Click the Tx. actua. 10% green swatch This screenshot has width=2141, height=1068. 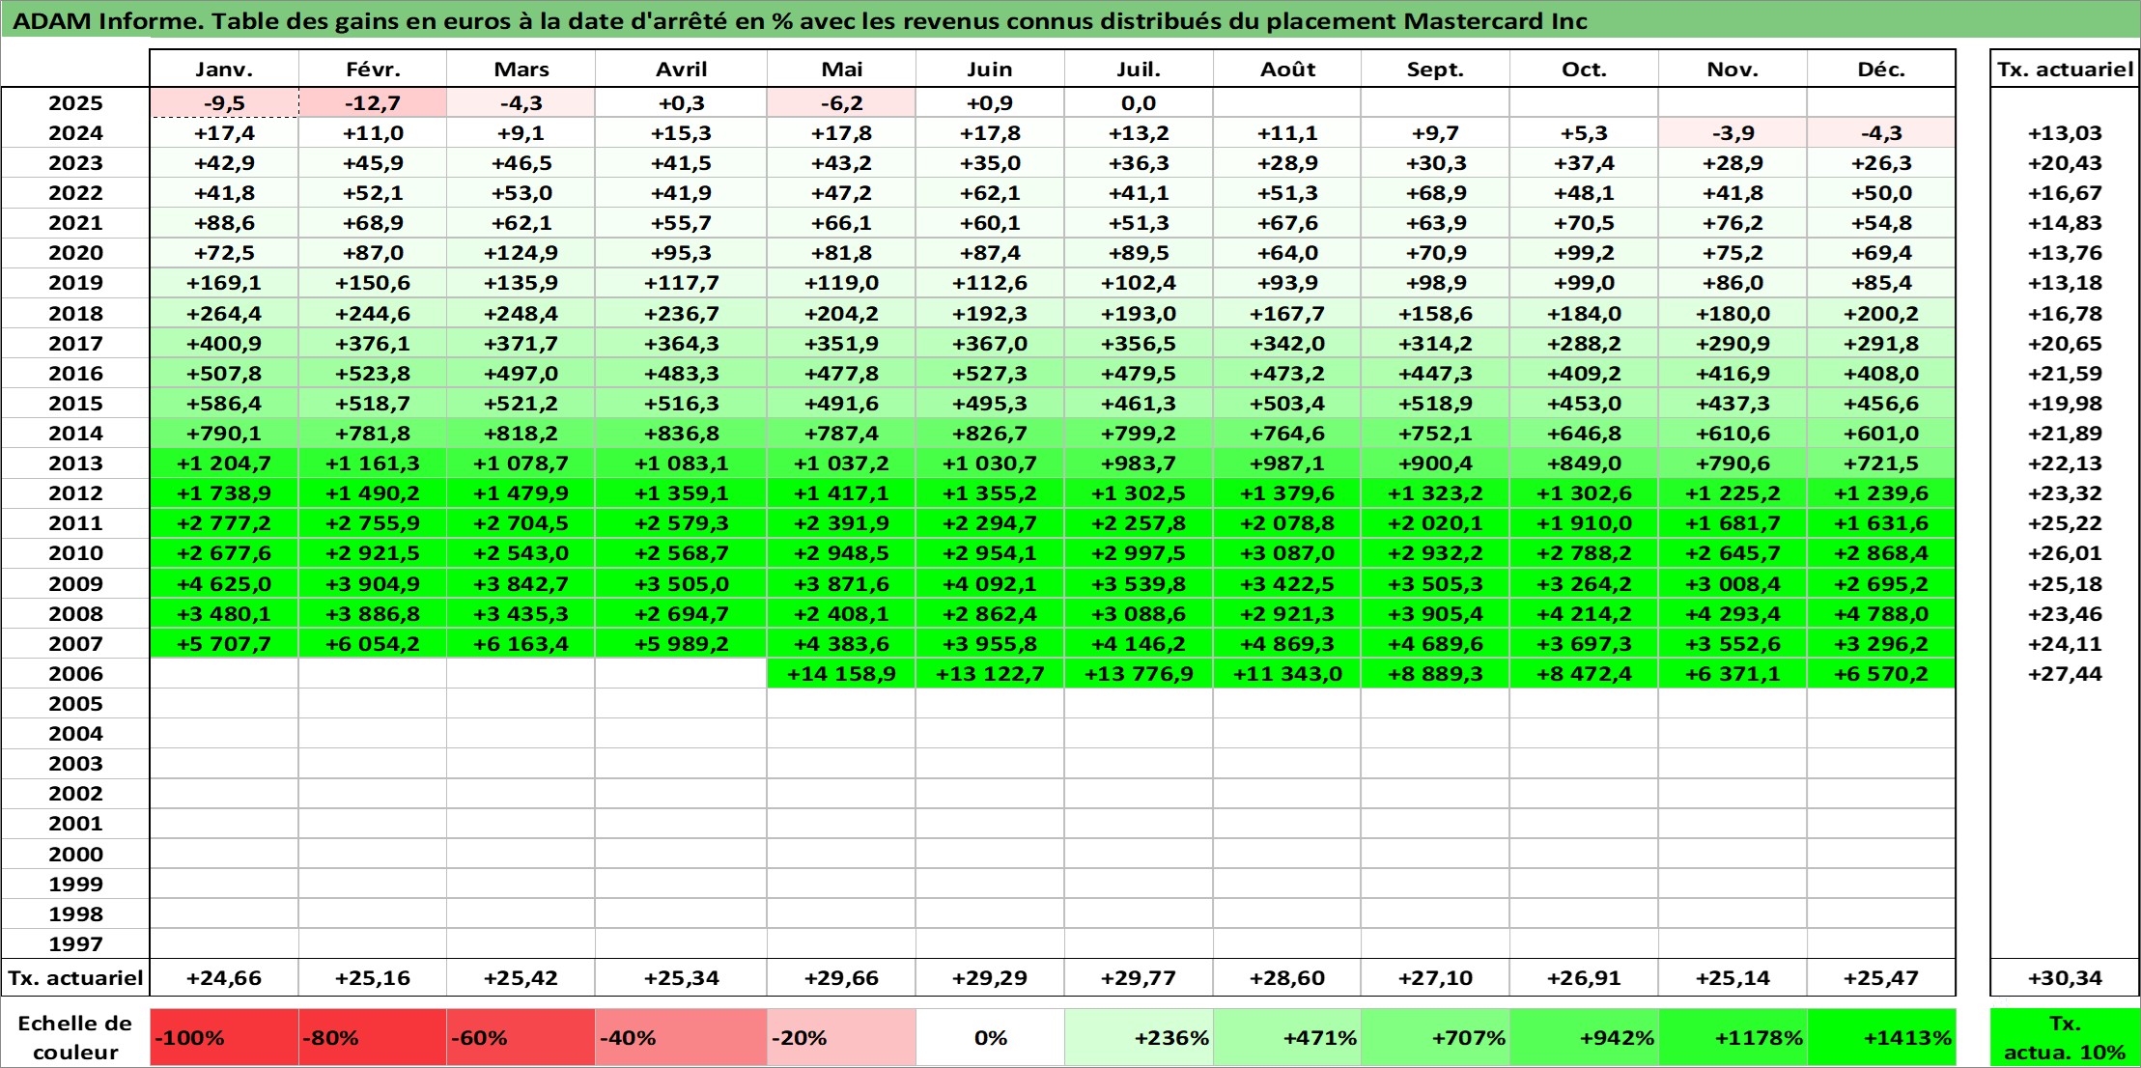point(2065,1038)
